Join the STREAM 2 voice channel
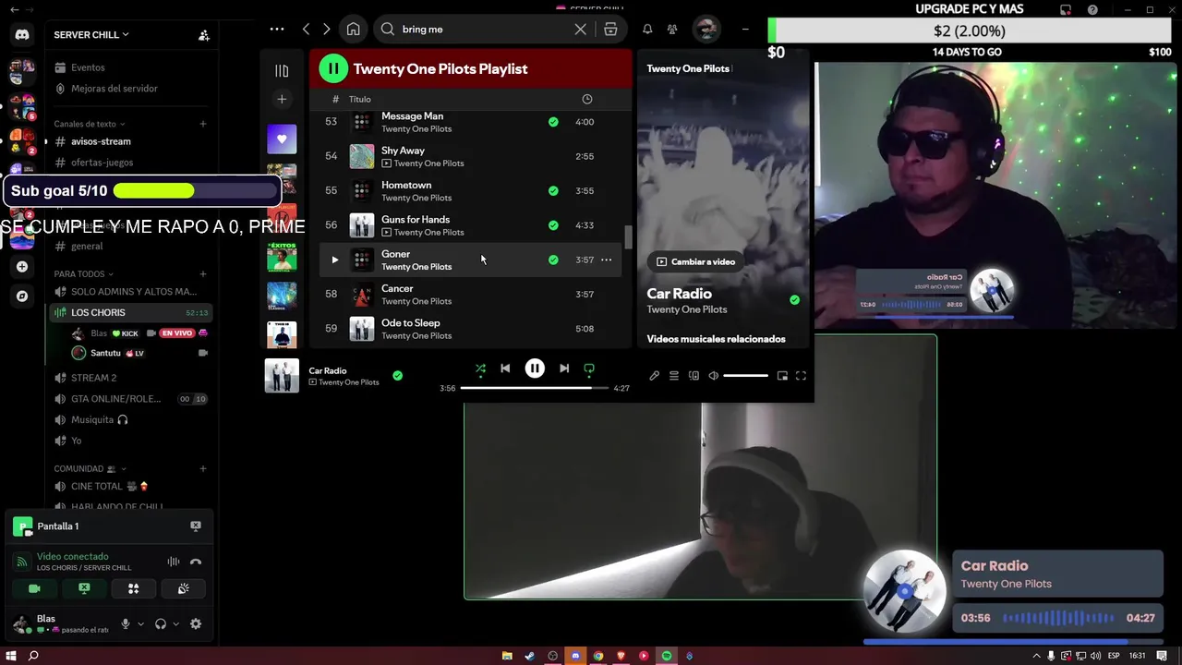Viewport: 1182px width, 665px height. (x=93, y=378)
